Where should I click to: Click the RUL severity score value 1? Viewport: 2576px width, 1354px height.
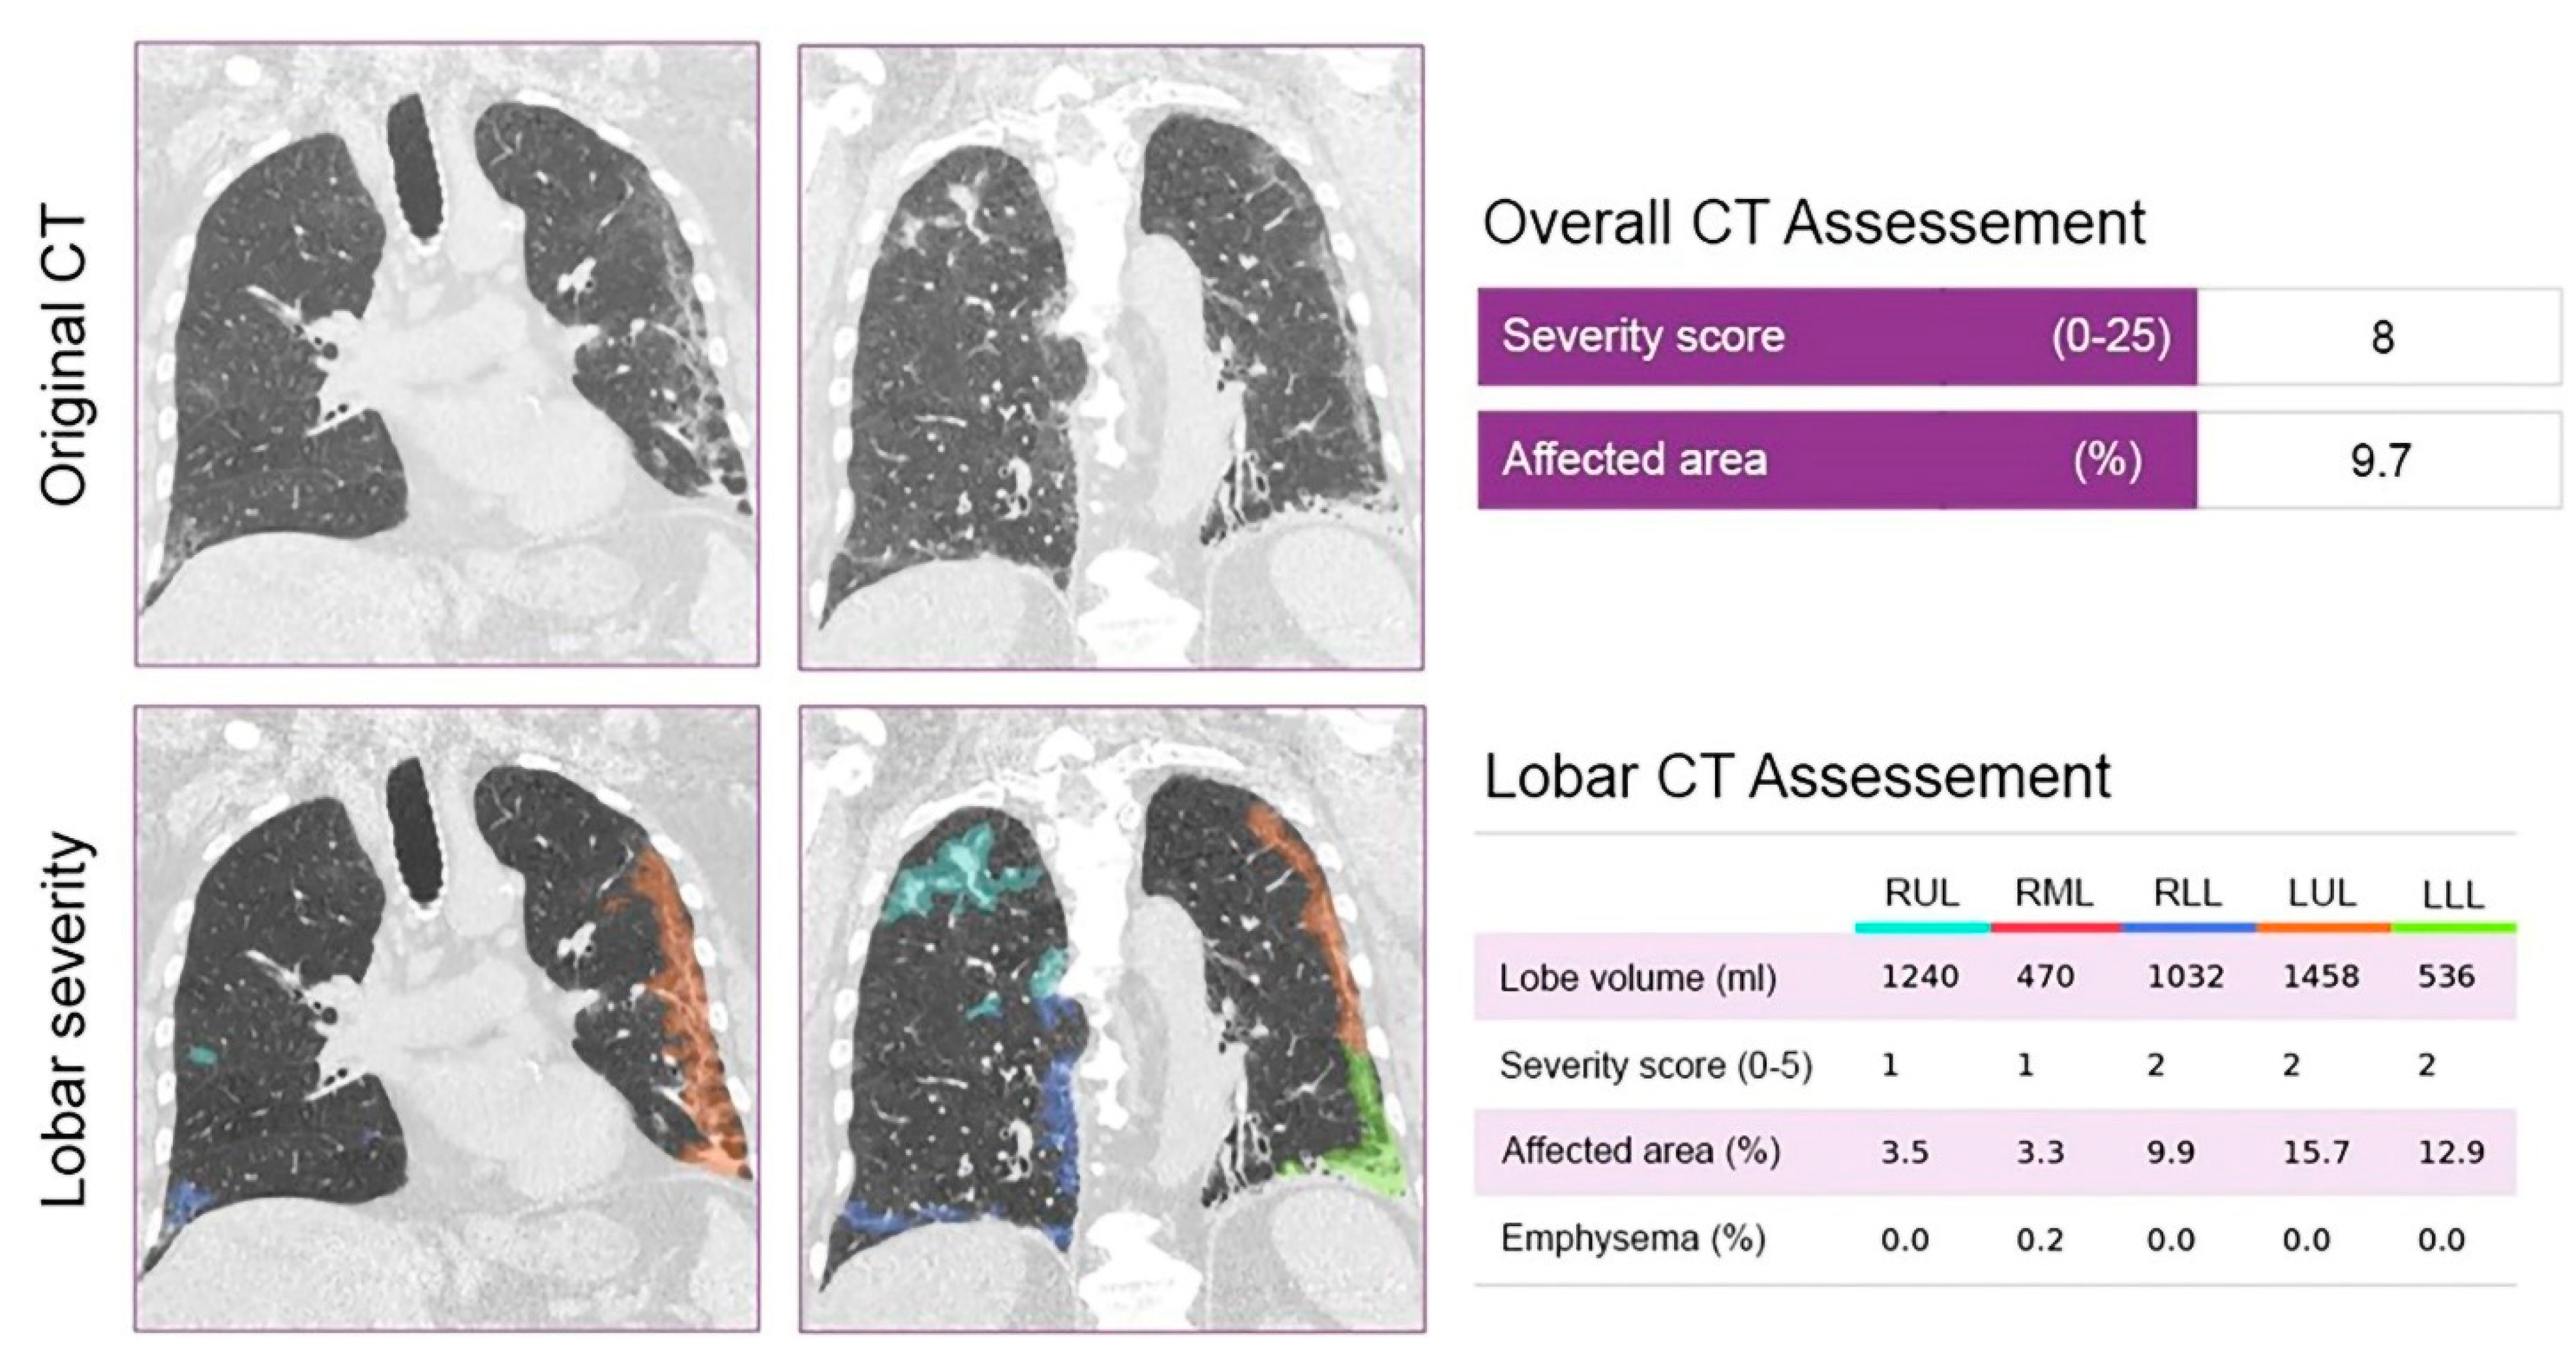[1890, 1065]
